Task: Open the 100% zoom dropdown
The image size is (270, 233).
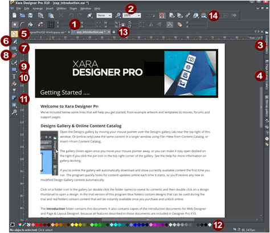Action: pos(132,15)
